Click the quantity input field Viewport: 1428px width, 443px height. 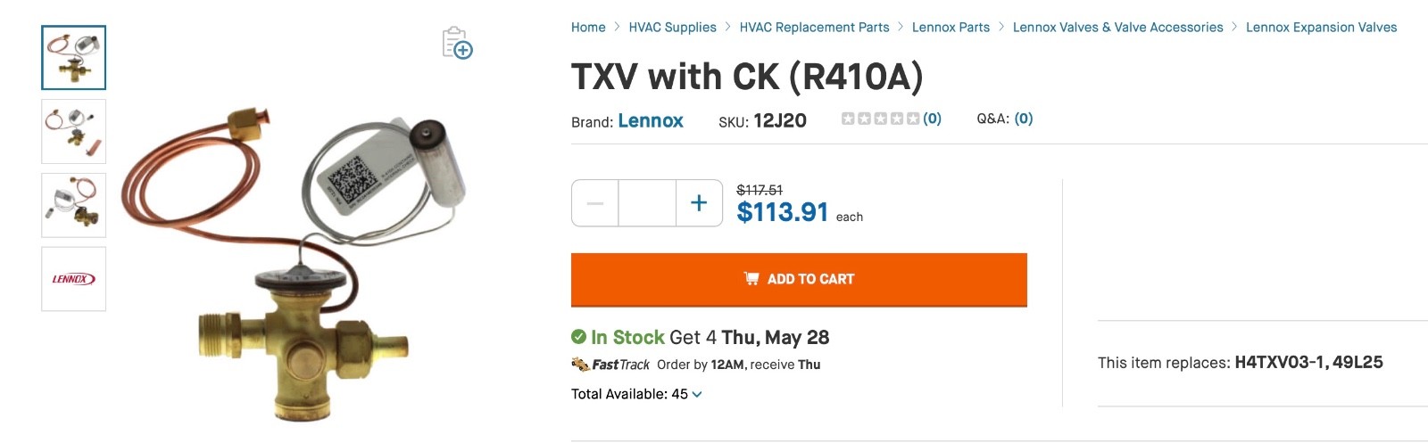647,203
